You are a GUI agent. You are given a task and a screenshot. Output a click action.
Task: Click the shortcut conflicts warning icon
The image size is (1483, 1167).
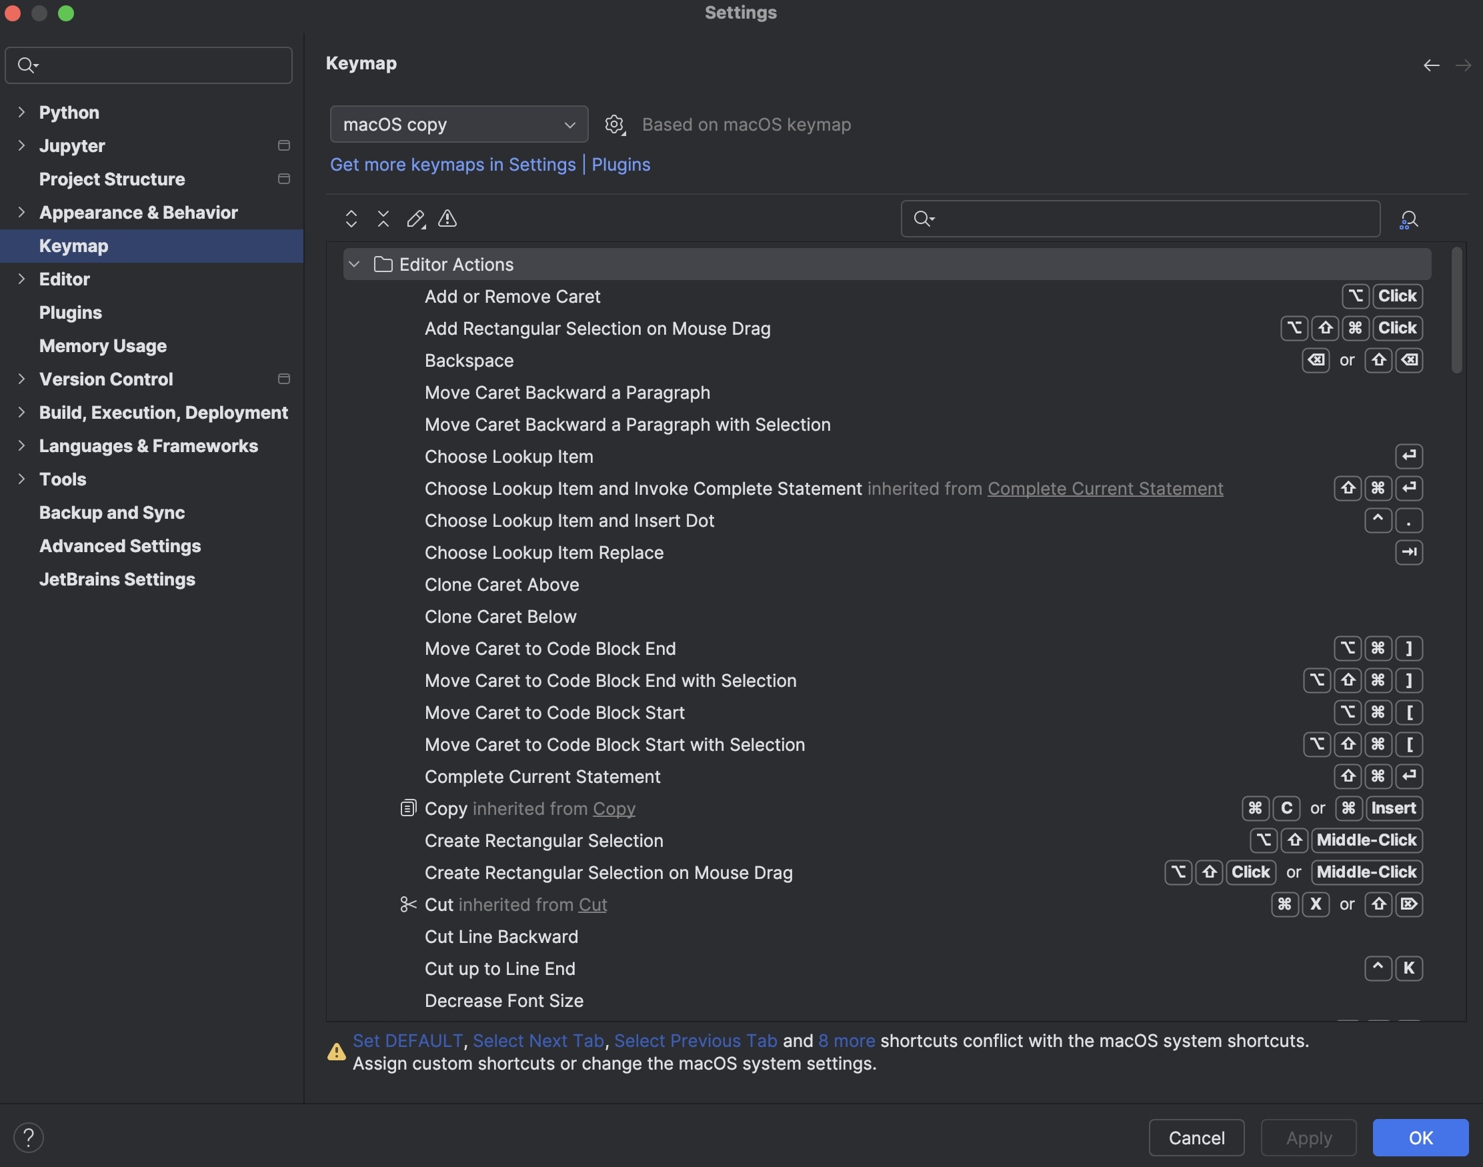tap(447, 219)
